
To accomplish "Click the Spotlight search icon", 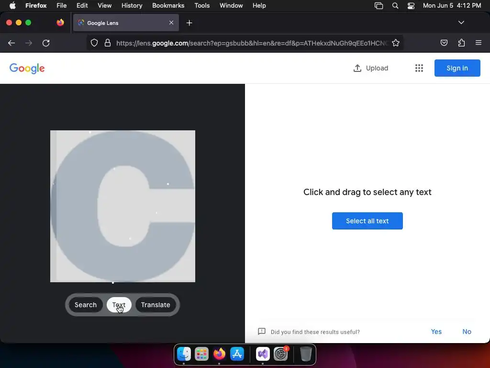I will 395,6.
